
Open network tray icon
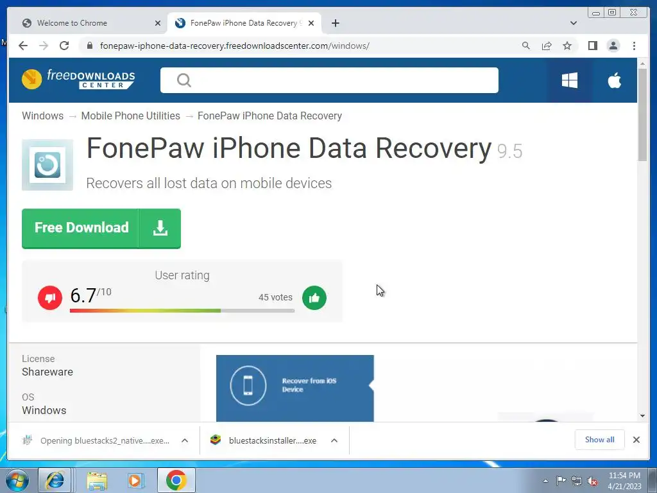click(577, 481)
